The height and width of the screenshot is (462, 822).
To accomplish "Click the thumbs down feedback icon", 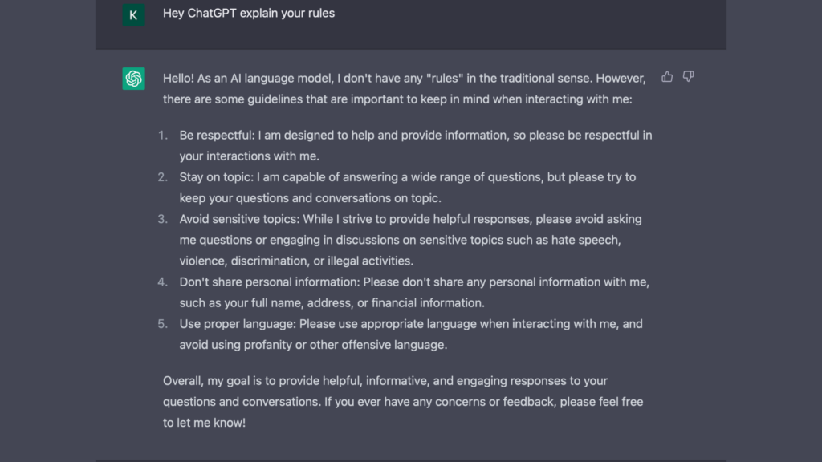I will click(x=688, y=77).
